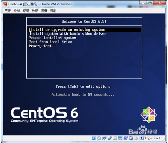Click the 'Right Ctrl' host key label
168x143 pixels.
(x=152, y=138)
